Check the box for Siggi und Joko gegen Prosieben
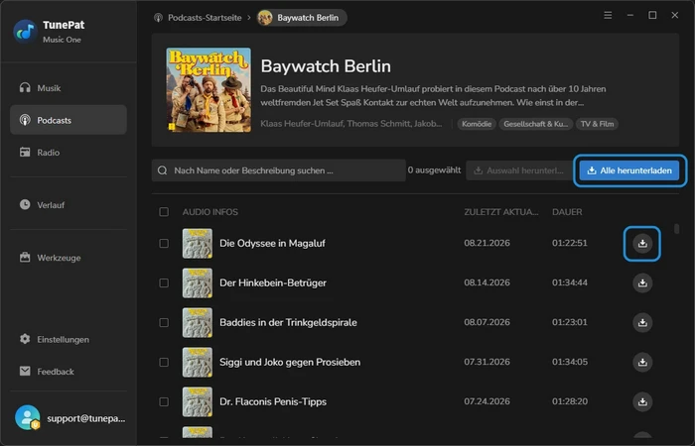 (164, 363)
